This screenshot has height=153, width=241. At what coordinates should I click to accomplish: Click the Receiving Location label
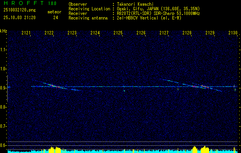tap(89, 9)
